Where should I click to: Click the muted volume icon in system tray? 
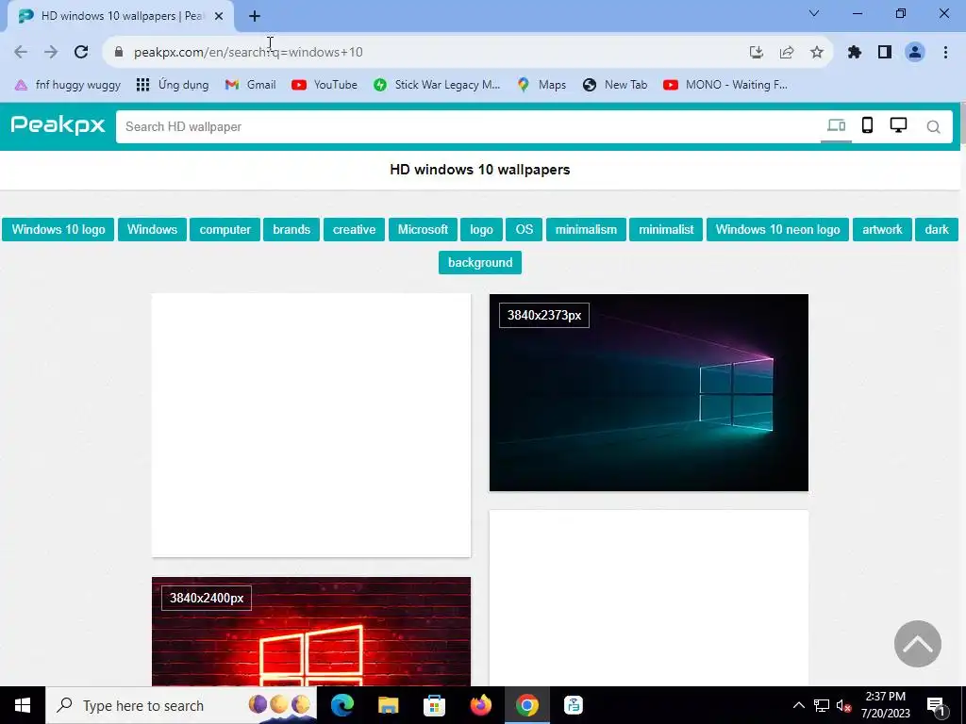pos(843,705)
